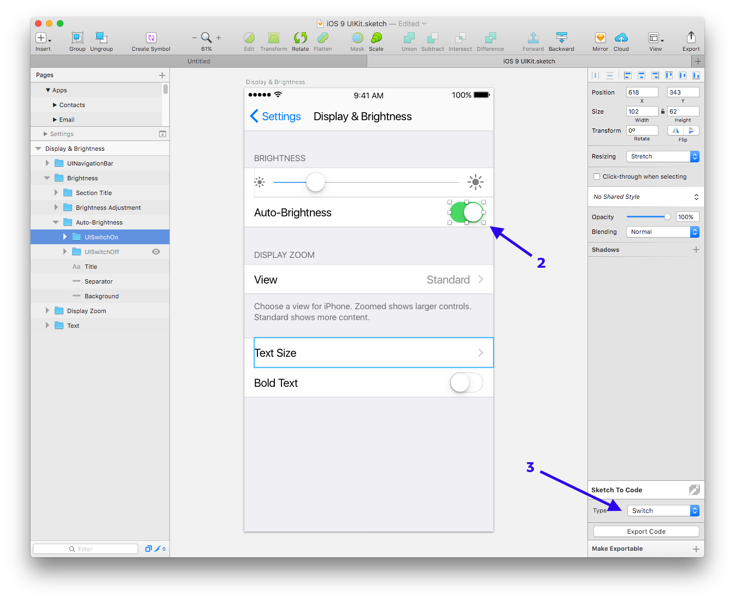Click the Mirror icon in the toolbar
735x601 pixels.
click(x=599, y=38)
